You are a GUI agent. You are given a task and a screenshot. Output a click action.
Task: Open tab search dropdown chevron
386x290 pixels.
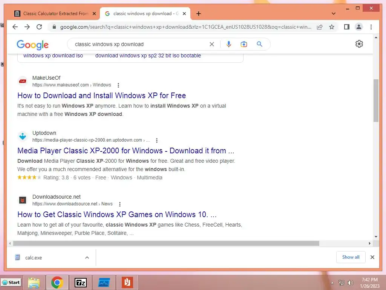point(334,14)
